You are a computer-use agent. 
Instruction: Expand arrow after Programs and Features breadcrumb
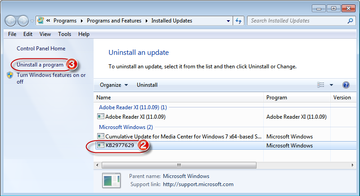[147, 21]
